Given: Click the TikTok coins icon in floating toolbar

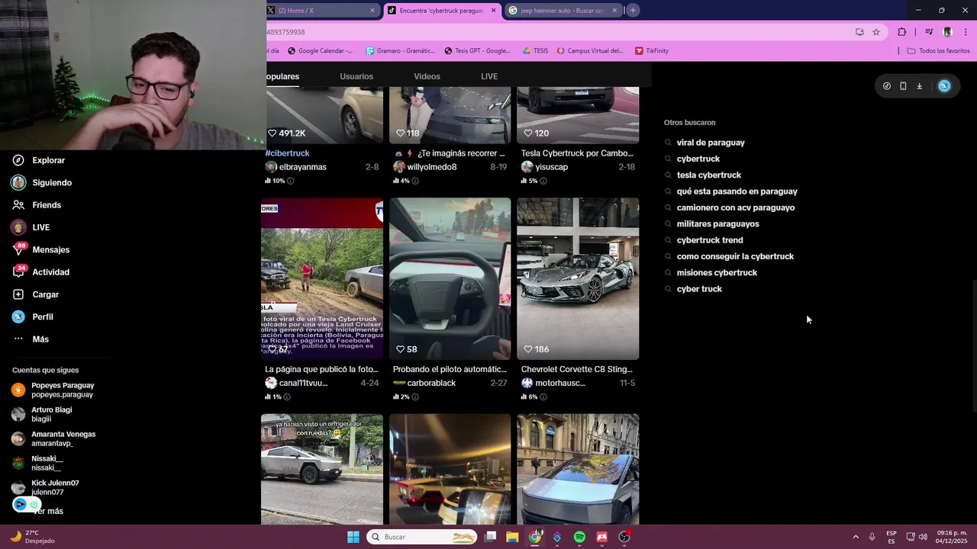Looking at the screenshot, I should pyautogui.click(x=886, y=86).
